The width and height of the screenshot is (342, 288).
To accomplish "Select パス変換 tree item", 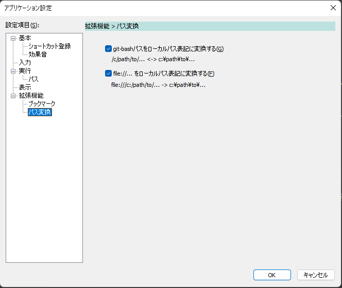I will (40, 112).
